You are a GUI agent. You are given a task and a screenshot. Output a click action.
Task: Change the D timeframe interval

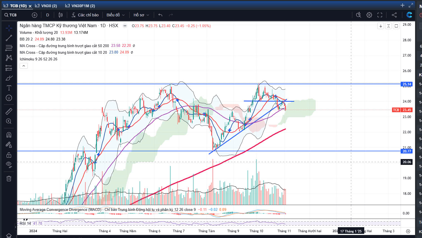tap(47, 15)
